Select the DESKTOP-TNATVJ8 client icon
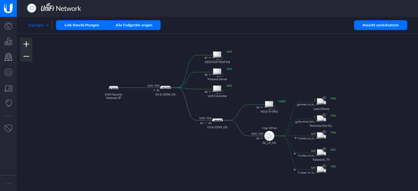 (x=217, y=55)
